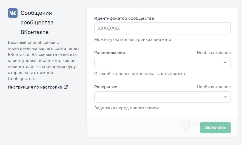Click the VK logo icon
242x145 pixels.
point(13,13)
